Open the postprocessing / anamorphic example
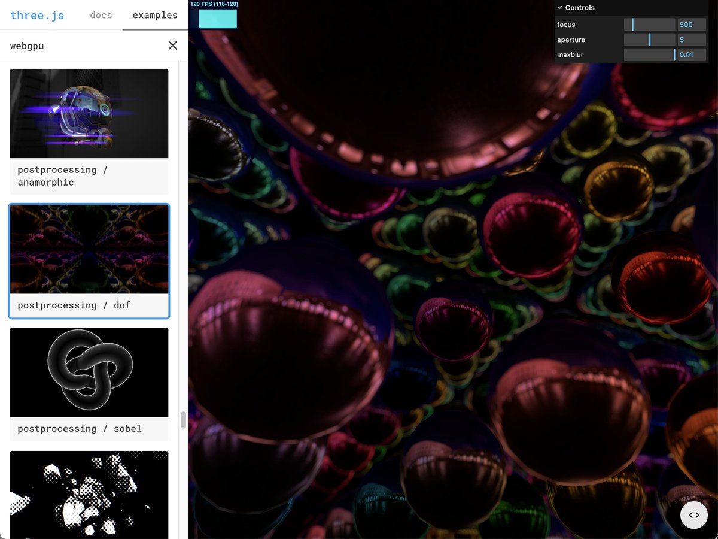Screen dimensions: 718x539 89,114
